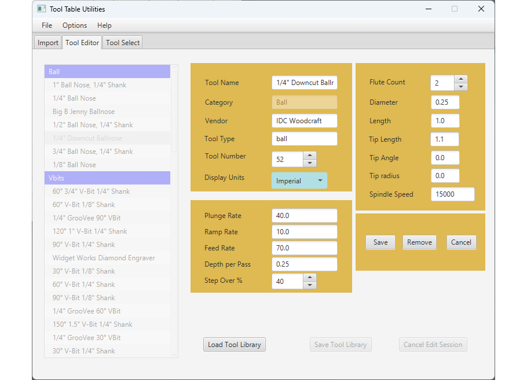Click the Ramp Rate input field

305,231
